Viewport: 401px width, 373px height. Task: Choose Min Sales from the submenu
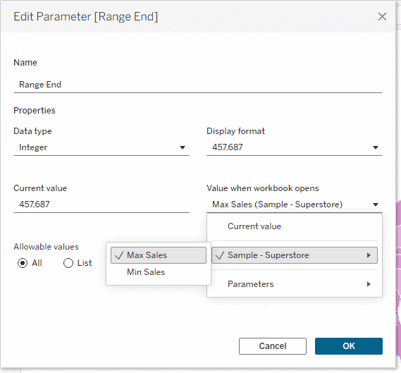pyautogui.click(x=159, y=272)
